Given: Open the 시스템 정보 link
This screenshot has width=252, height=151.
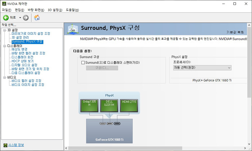Looking at the screenshot, I should tap(16, 145).
